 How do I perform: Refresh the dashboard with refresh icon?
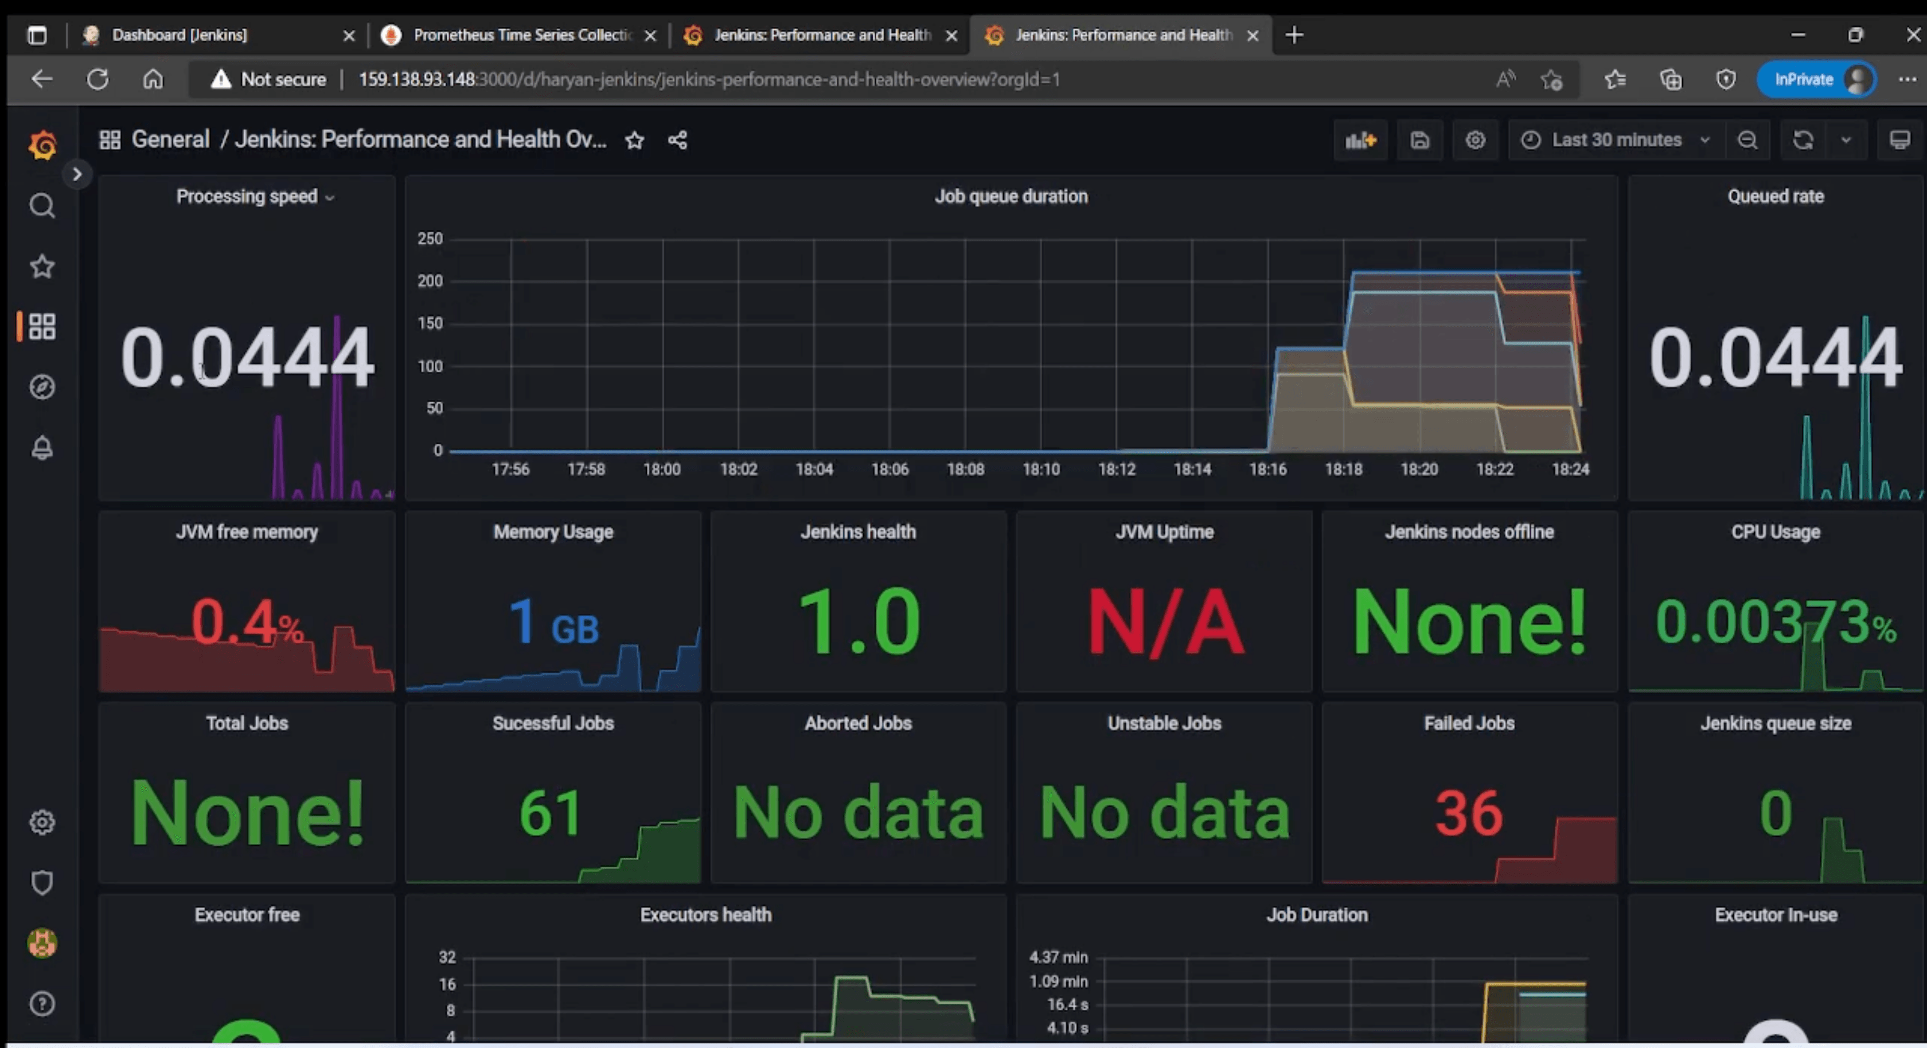coord(1803,140)
